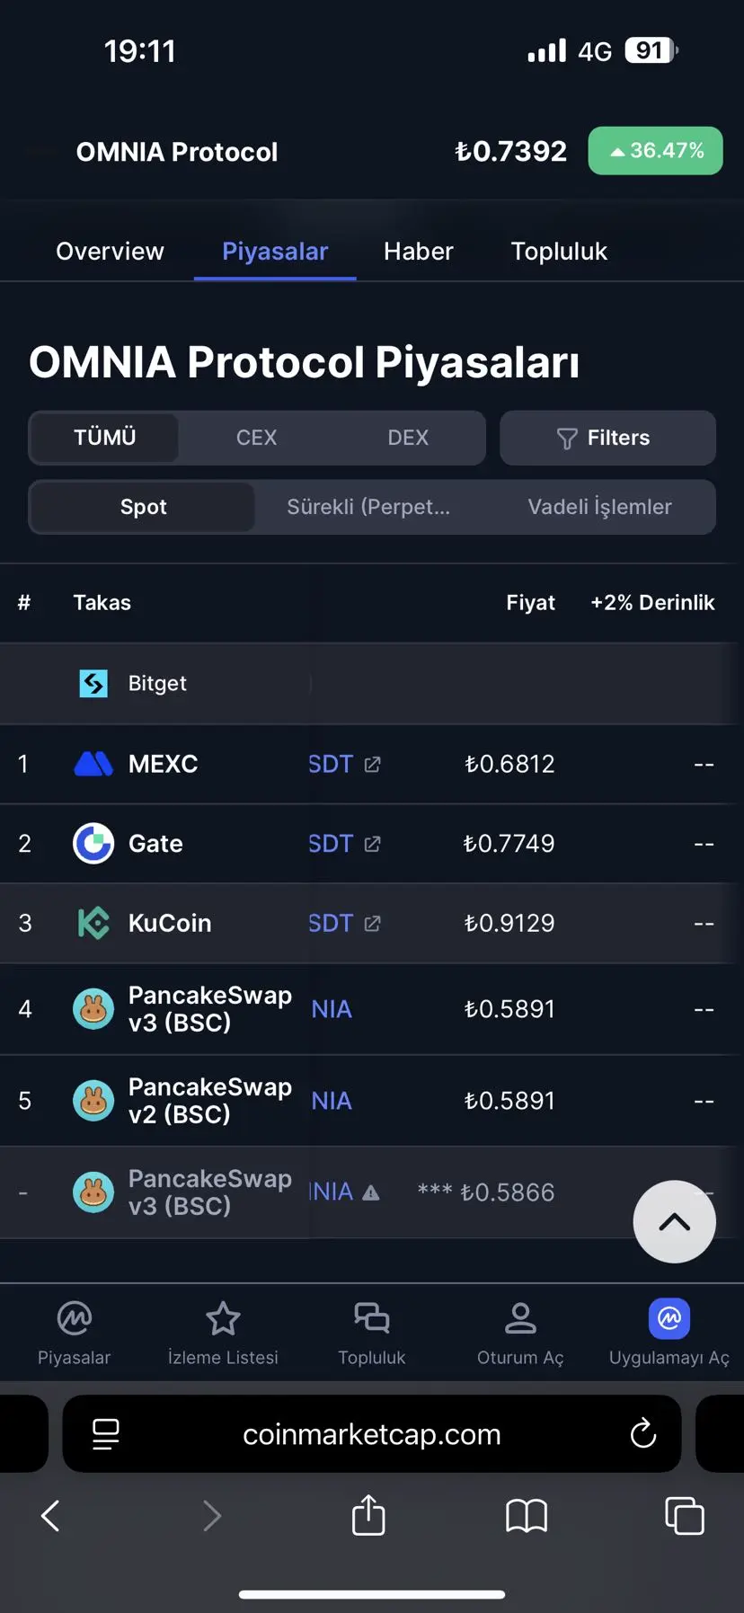Tap the scroll-to-top arrow button
This screenshot has height=1613, width=744.
[x=674, y=1221]
